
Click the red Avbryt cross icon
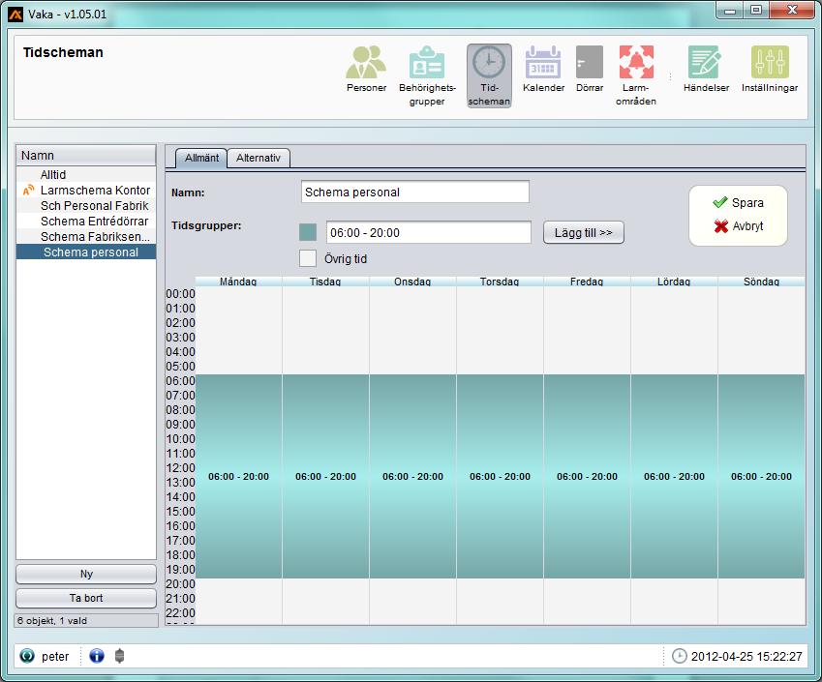pyautogui.click(x=720, y=226)
